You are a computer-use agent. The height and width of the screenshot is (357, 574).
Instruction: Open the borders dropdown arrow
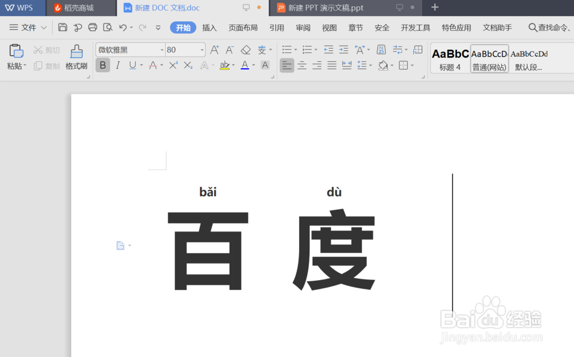[x=412, y=66]
